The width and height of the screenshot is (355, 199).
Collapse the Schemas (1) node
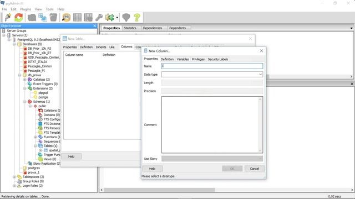point(25,102)
